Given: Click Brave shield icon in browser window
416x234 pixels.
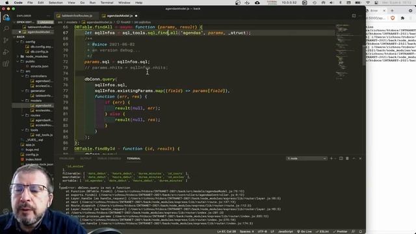Looking at the screenshot, I should pyautogui.click(x=393, y=18).
